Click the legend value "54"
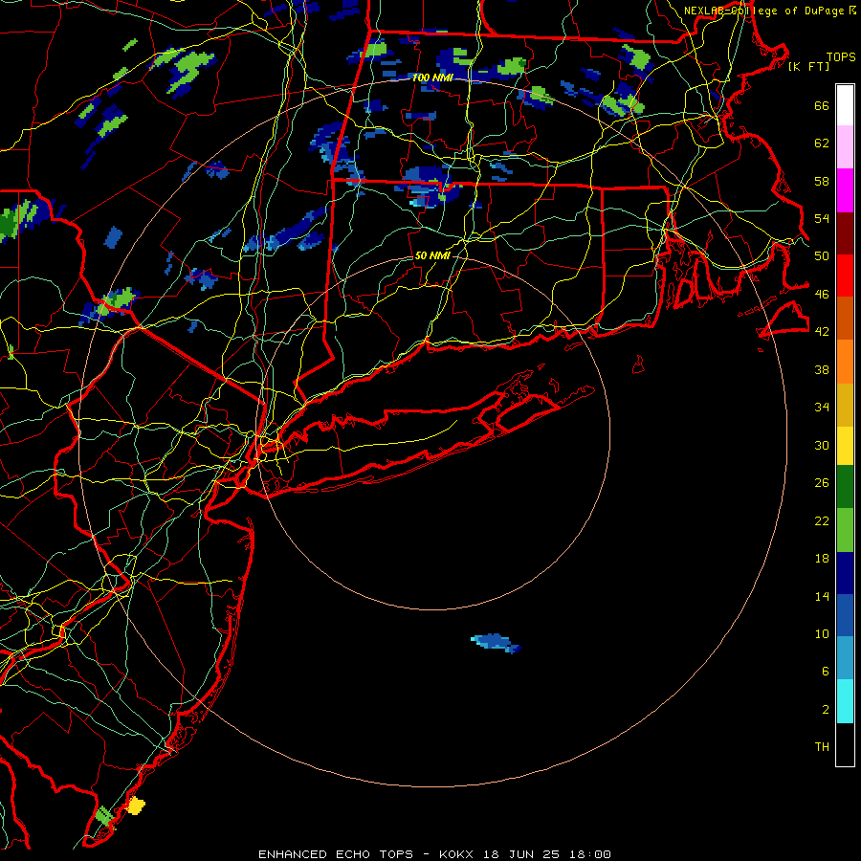The height and width of the screenshot is (861, 861). (x=822, y=219)
